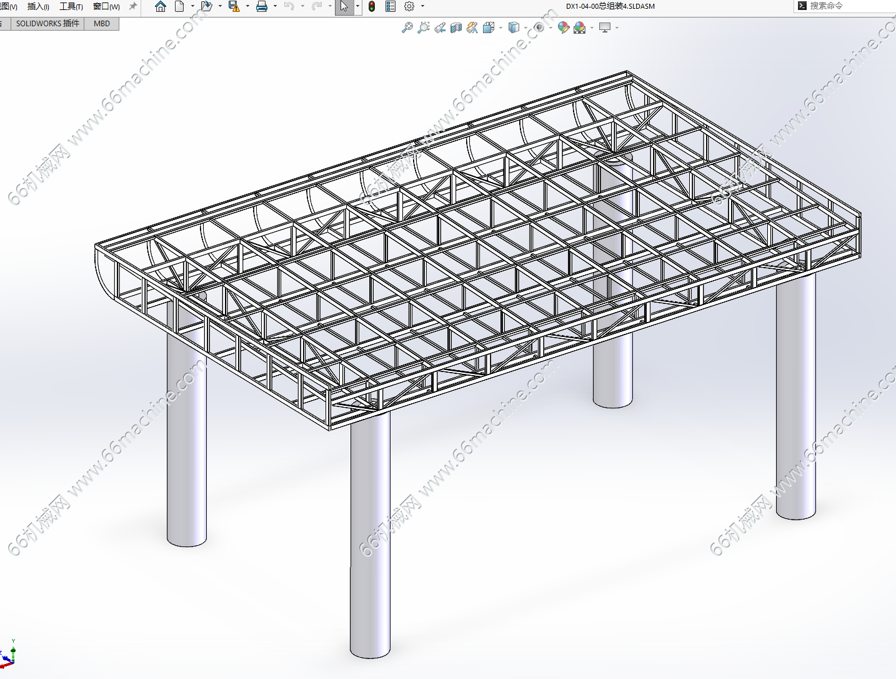The image size is (896, 679).
Task: Activate the Select cursor tool
Action: (344, 7)
